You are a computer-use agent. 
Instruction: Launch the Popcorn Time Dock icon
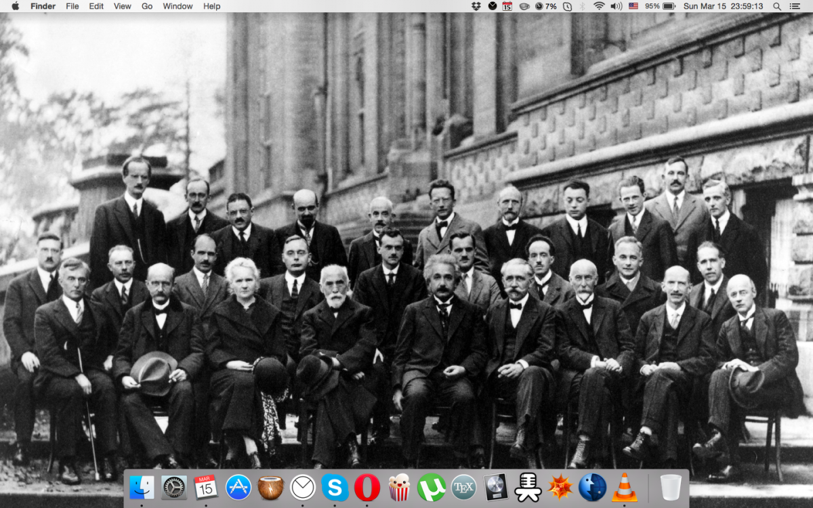tap(399, 487)
